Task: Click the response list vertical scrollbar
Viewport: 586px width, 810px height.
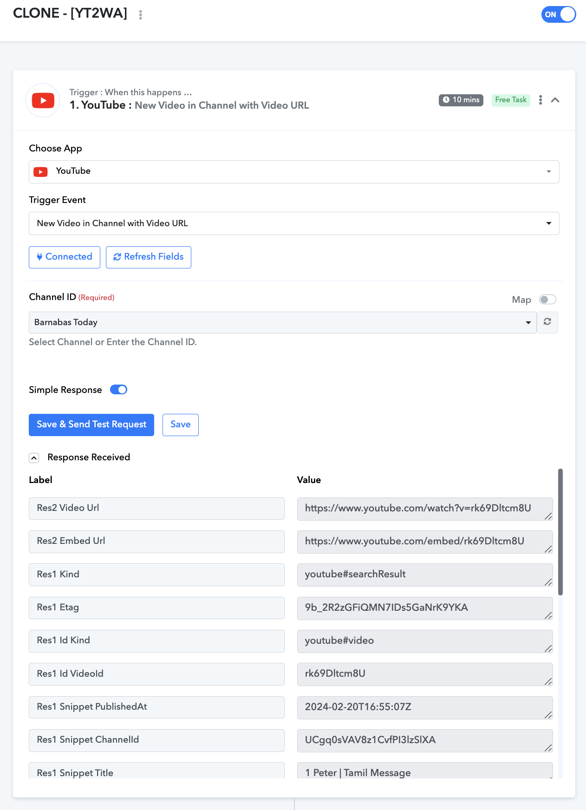Action: [x=560, y=532]
